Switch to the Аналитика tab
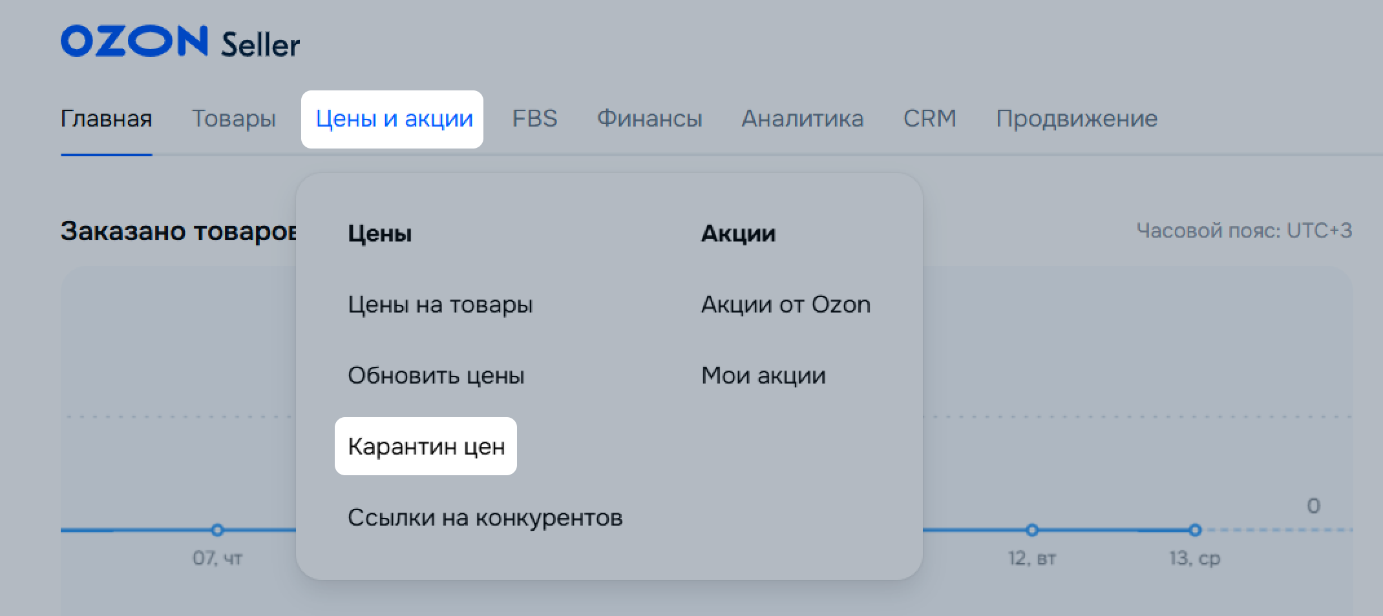The height and width of the screenshot is (616, 1383). point(803,119)
